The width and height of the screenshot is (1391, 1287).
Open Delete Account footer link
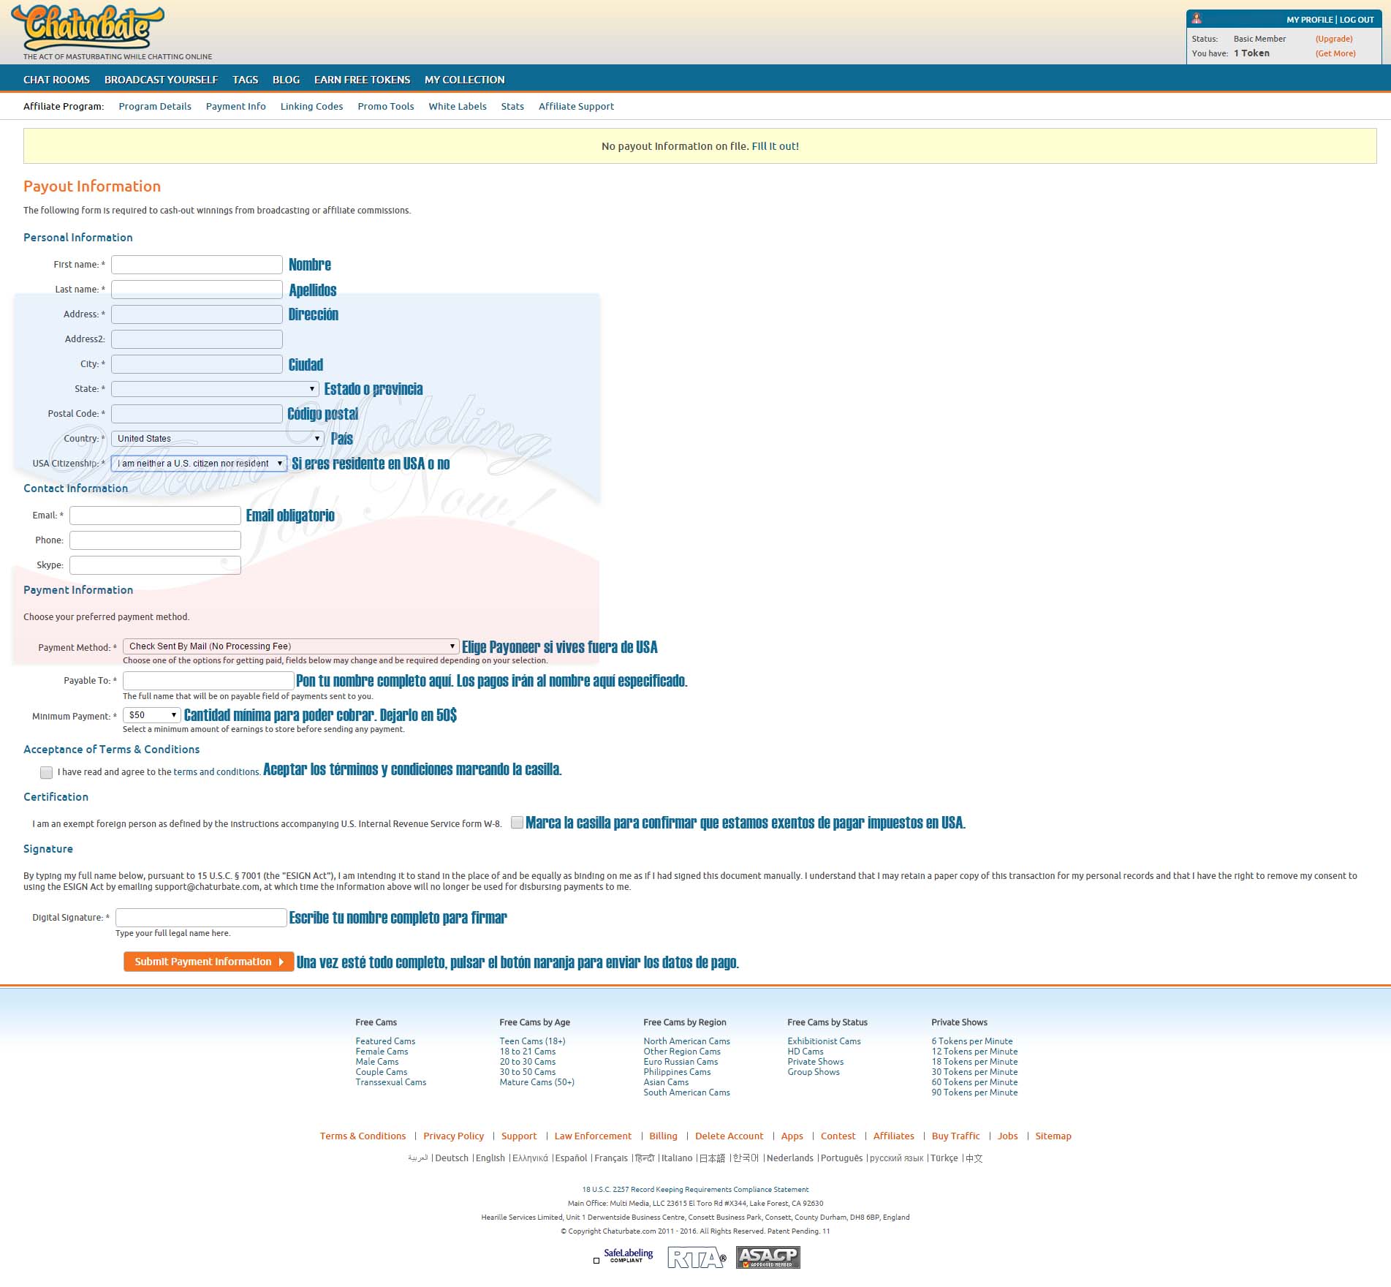coord(729,1136)
